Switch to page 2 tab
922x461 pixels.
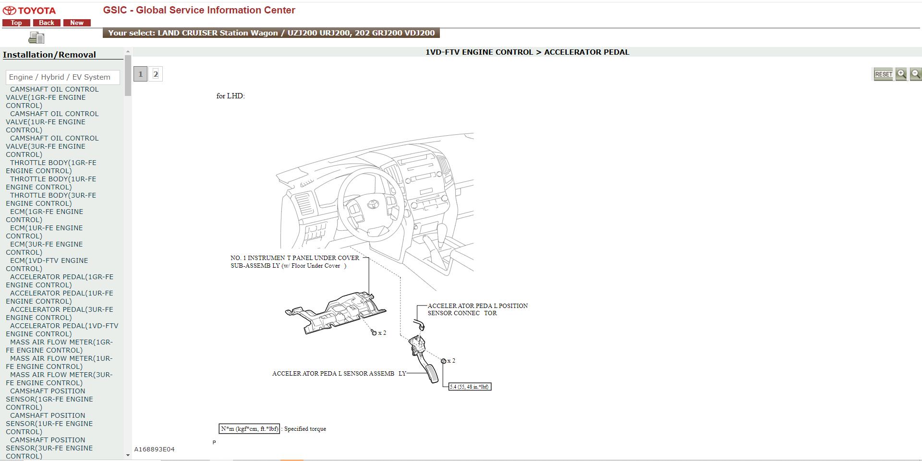coord(156,74)
